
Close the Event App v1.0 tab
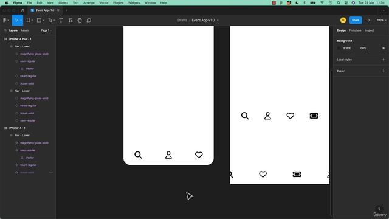[x=58, y=10]
